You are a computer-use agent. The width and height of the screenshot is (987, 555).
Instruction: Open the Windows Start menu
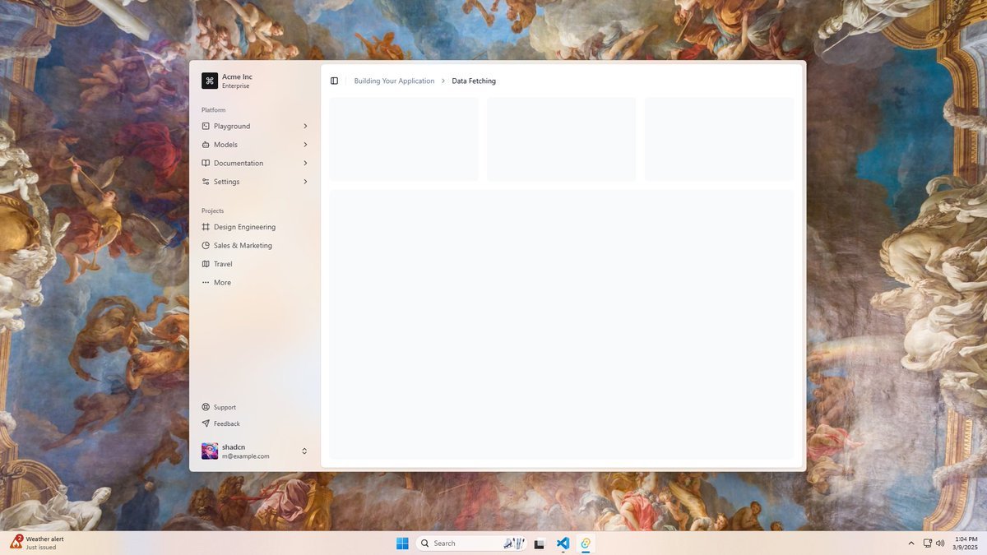(402, 543)
